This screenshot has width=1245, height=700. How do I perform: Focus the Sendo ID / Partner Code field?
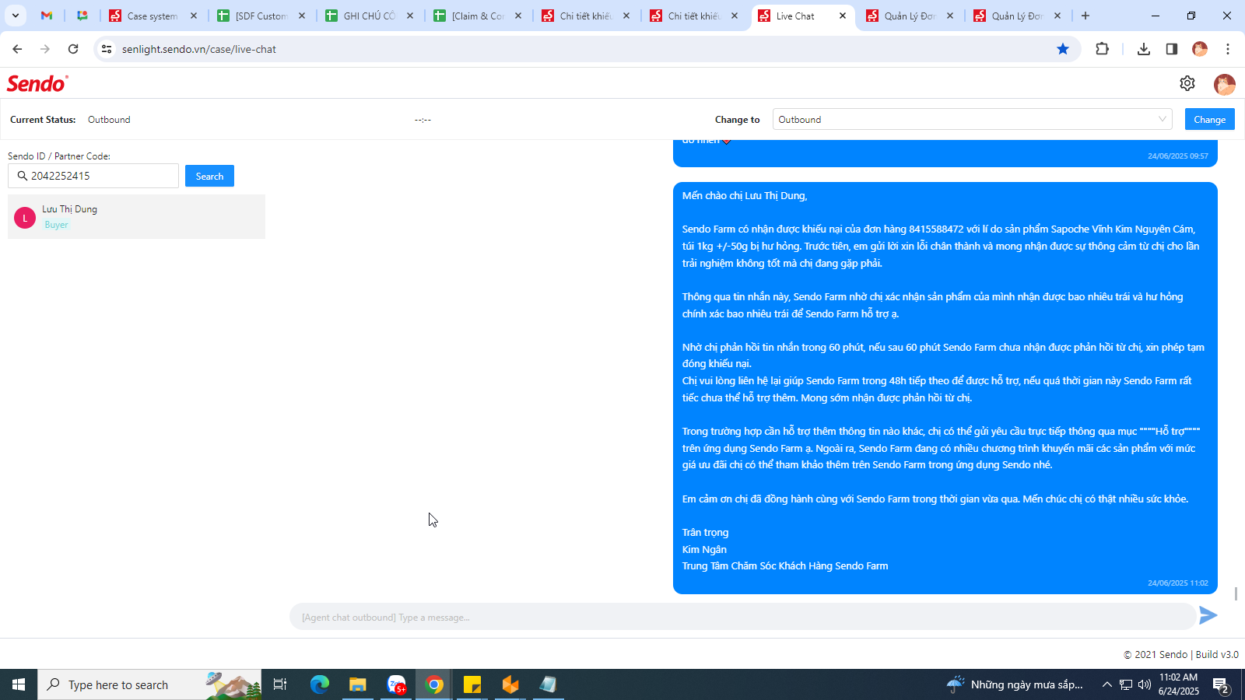point(93,176)
